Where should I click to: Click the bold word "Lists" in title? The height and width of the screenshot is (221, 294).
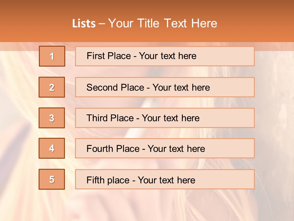pos(84,24)
